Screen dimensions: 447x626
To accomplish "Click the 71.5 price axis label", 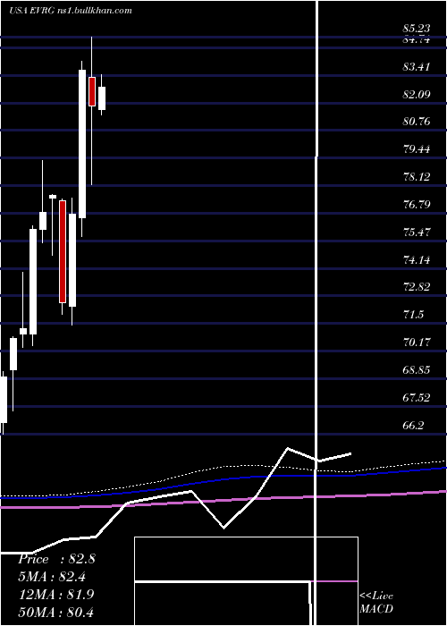I will 413,315.
